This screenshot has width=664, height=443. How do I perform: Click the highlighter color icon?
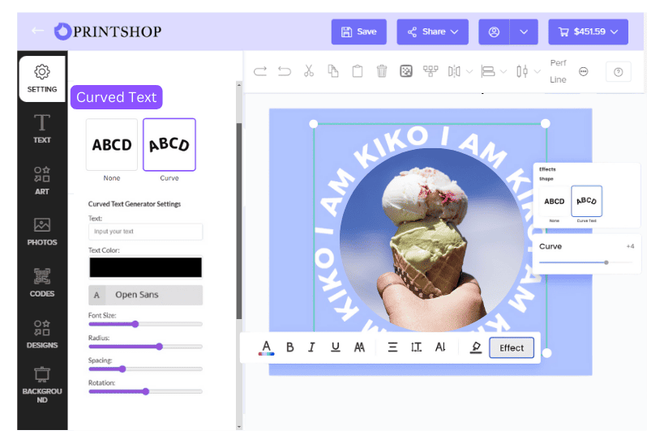click(476, 347)
